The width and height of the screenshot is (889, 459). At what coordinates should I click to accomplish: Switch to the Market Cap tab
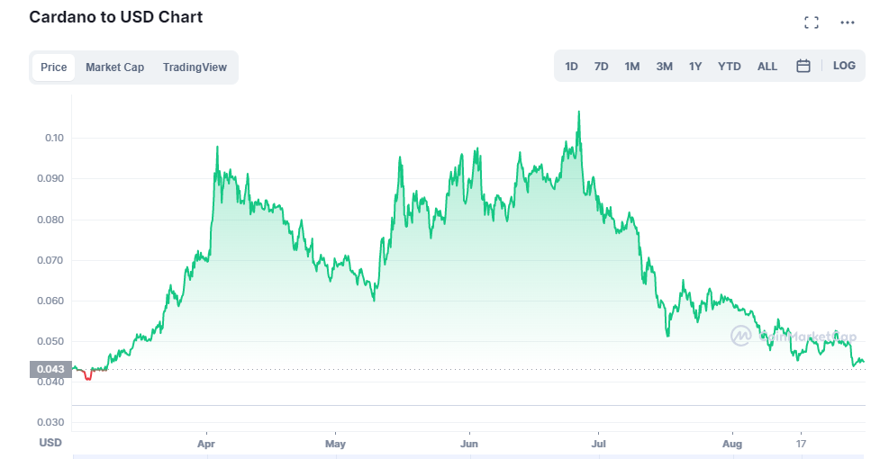pos(114,67)
